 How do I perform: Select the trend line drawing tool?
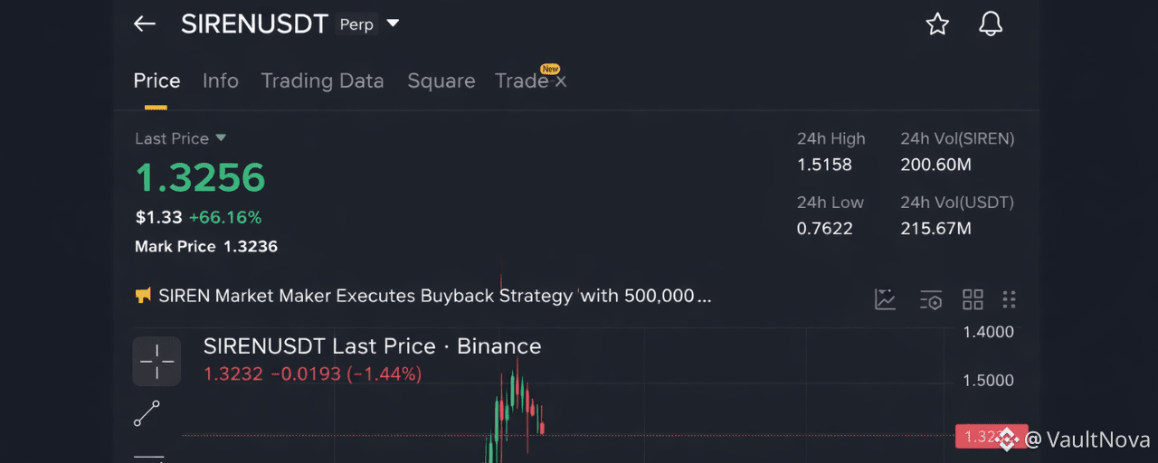coord(147,413)
